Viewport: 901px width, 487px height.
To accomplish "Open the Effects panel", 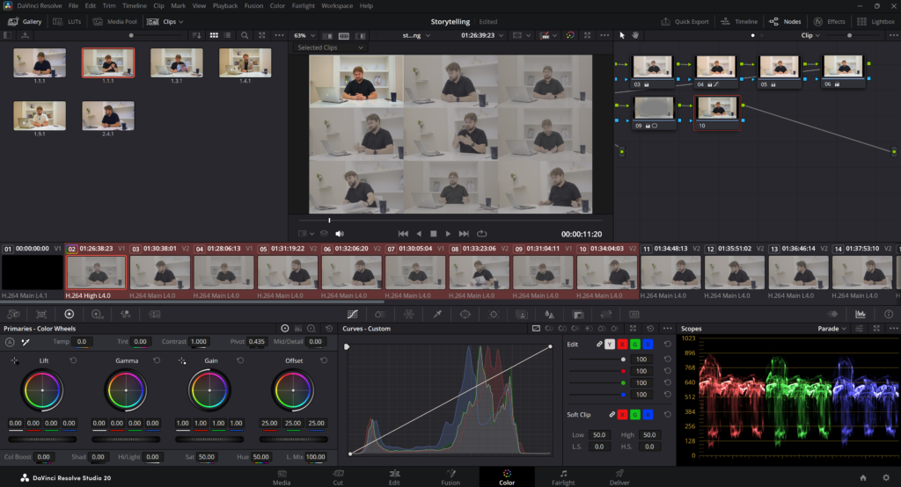I will 830,21.
